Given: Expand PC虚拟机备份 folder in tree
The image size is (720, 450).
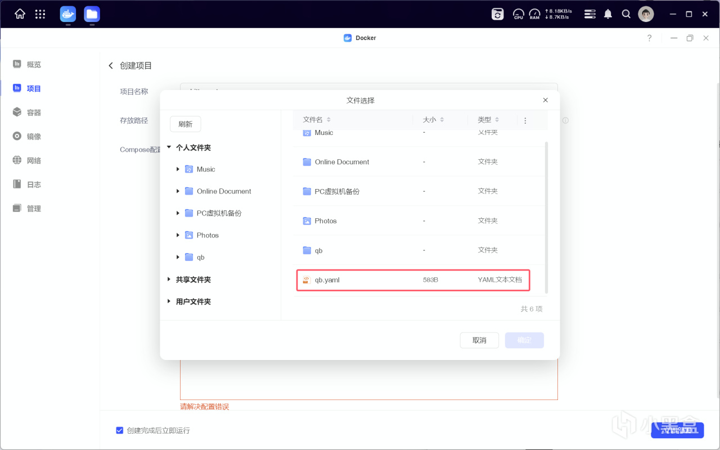Looking at the screenshot, I should click(x=178, y=213).
